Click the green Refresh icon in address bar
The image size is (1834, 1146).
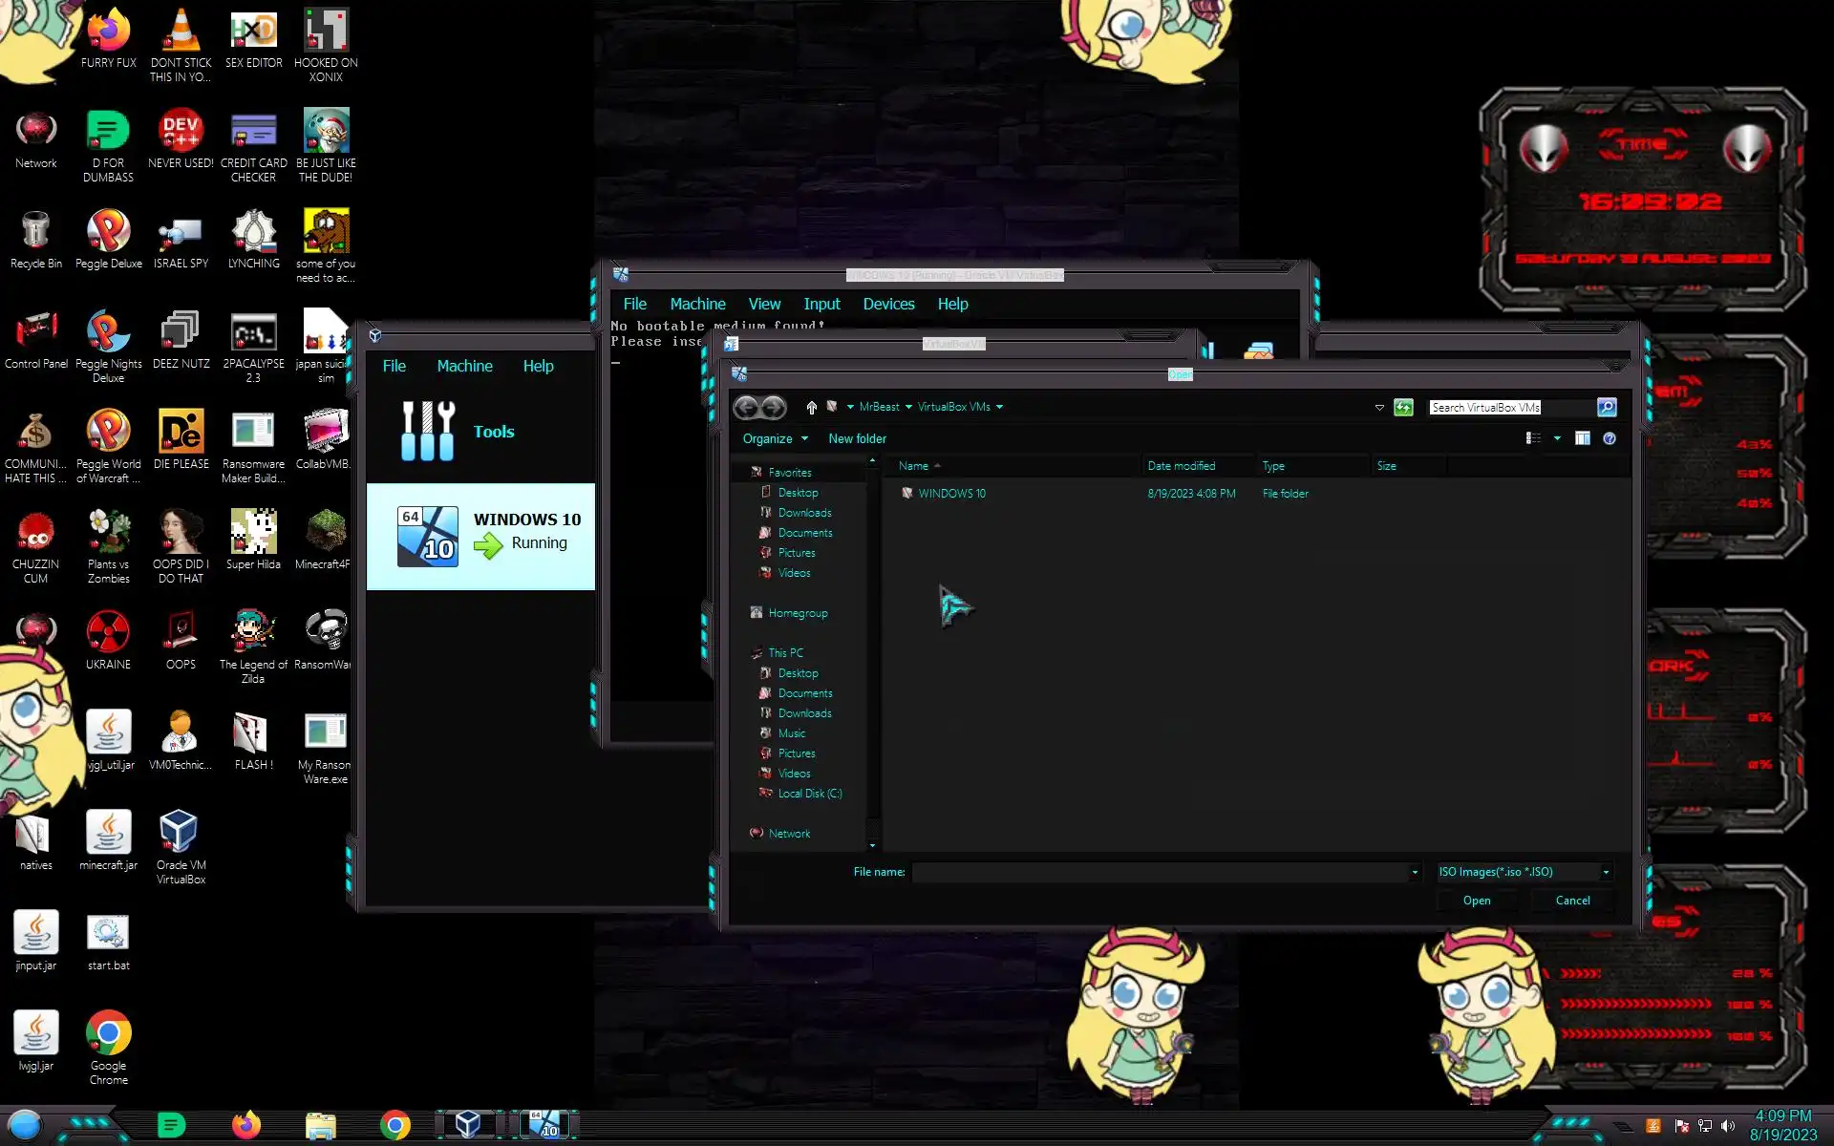point(1403,408)
